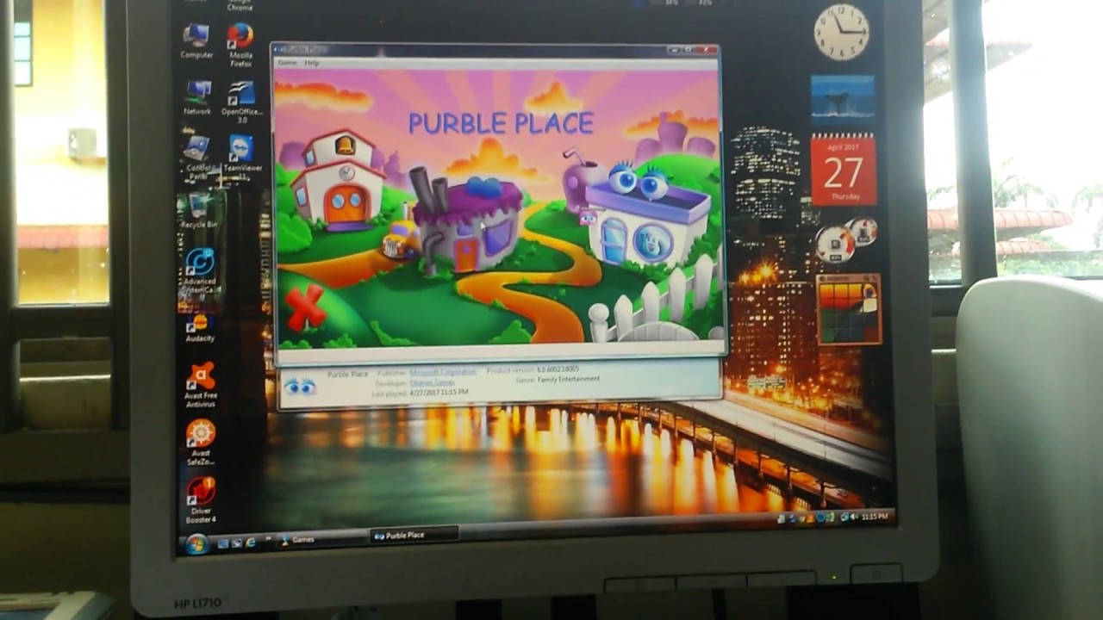Enter the Purble school house game

tap(338, 181)
